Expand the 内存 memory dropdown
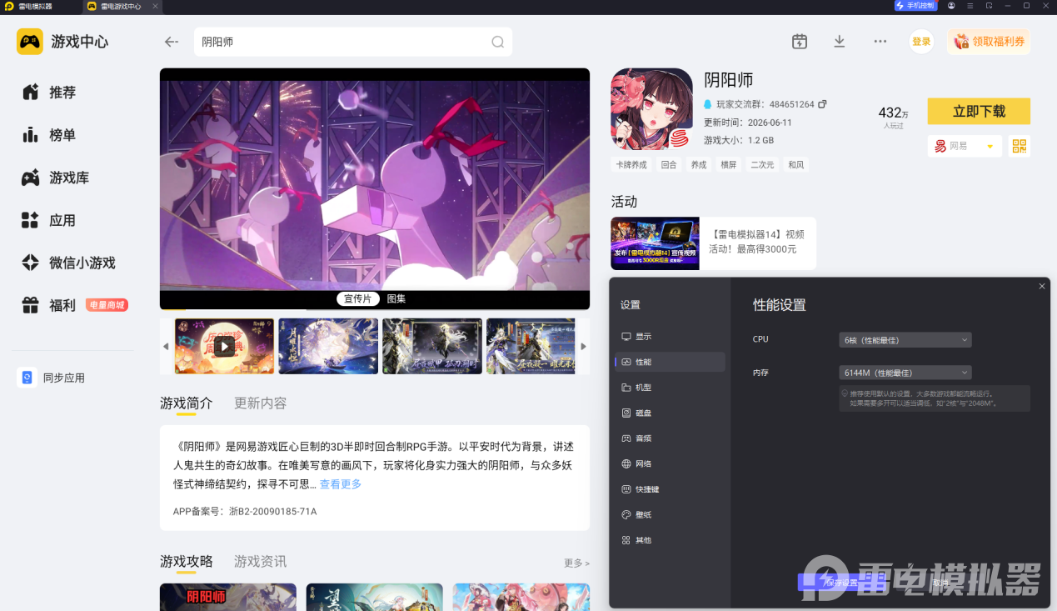 (x=905, y=373)
